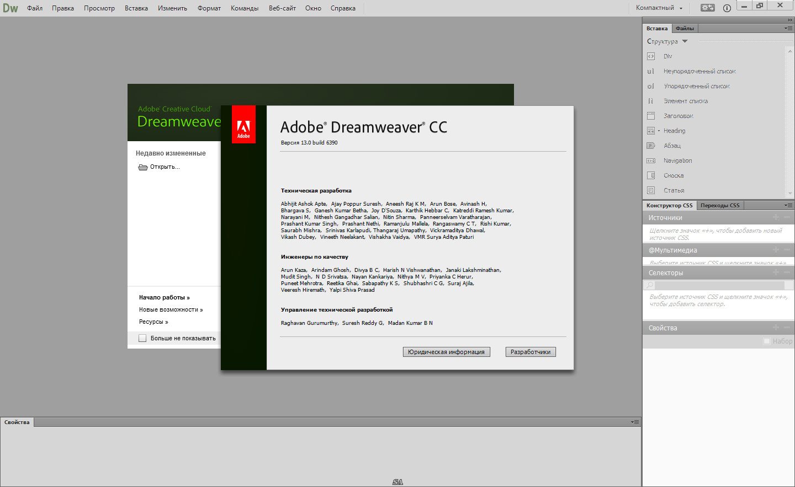The image size is (795, 487).
Task: Open the Новые возможности » link
Action: [171, 309]
